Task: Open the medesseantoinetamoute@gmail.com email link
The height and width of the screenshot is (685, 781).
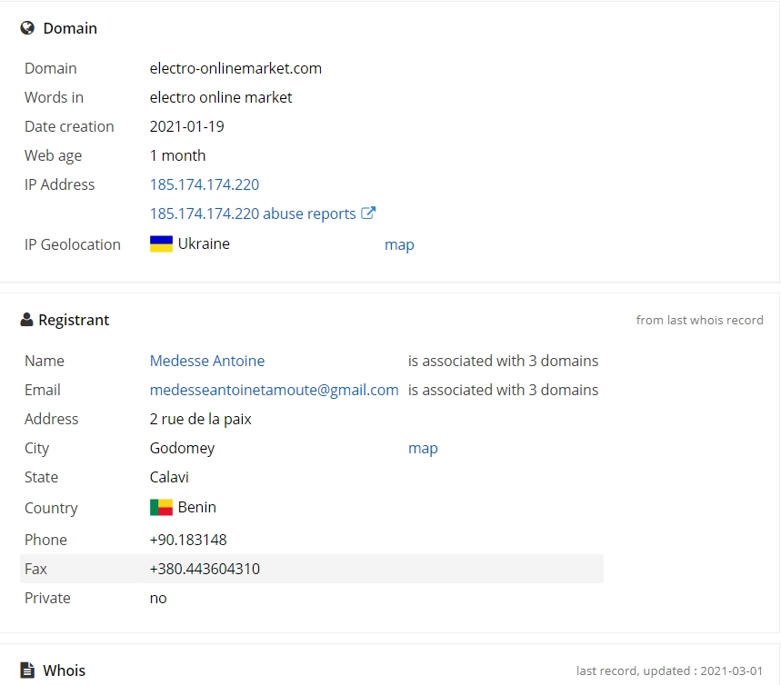Action: (x=274, y=390)
